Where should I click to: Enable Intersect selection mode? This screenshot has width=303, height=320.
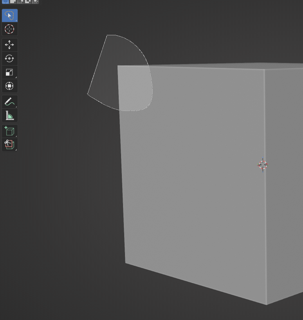pos(35,2)
